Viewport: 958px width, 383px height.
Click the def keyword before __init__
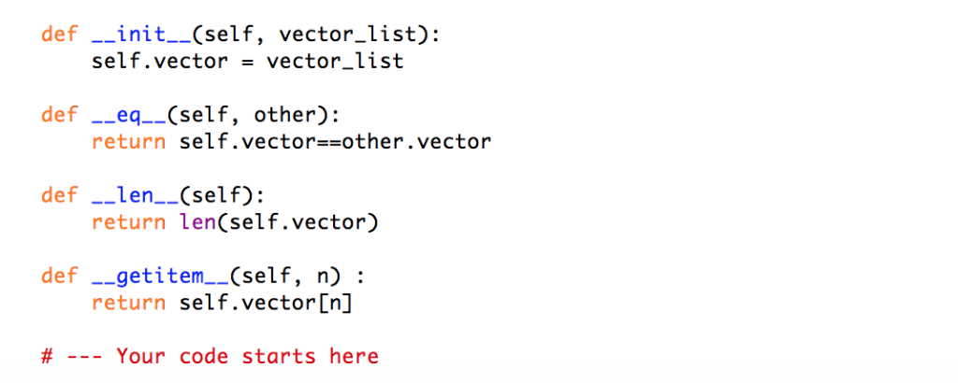click(x=60, y=35)
